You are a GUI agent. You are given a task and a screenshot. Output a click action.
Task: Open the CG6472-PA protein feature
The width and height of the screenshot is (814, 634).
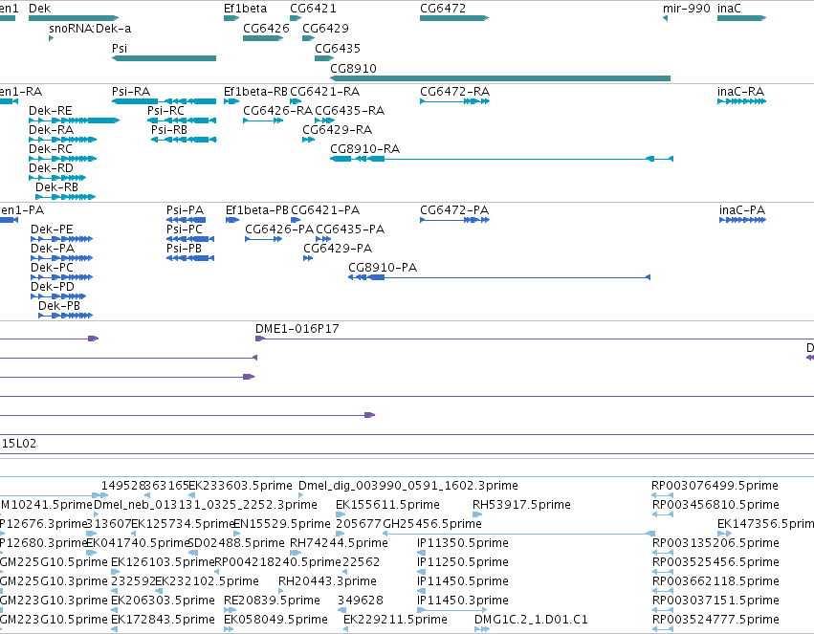[x=454, y=220]
